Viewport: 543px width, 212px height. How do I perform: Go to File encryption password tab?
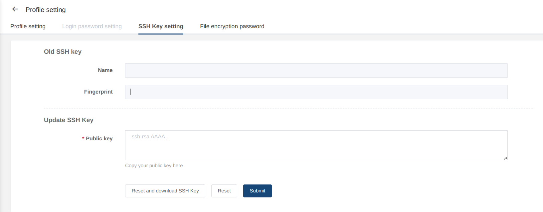[x=232, y=27]
